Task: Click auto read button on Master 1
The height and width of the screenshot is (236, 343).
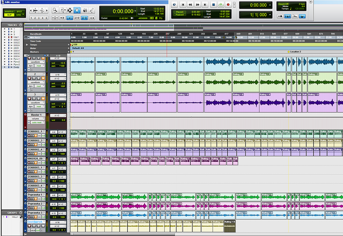Action: [x=36, y=123]
